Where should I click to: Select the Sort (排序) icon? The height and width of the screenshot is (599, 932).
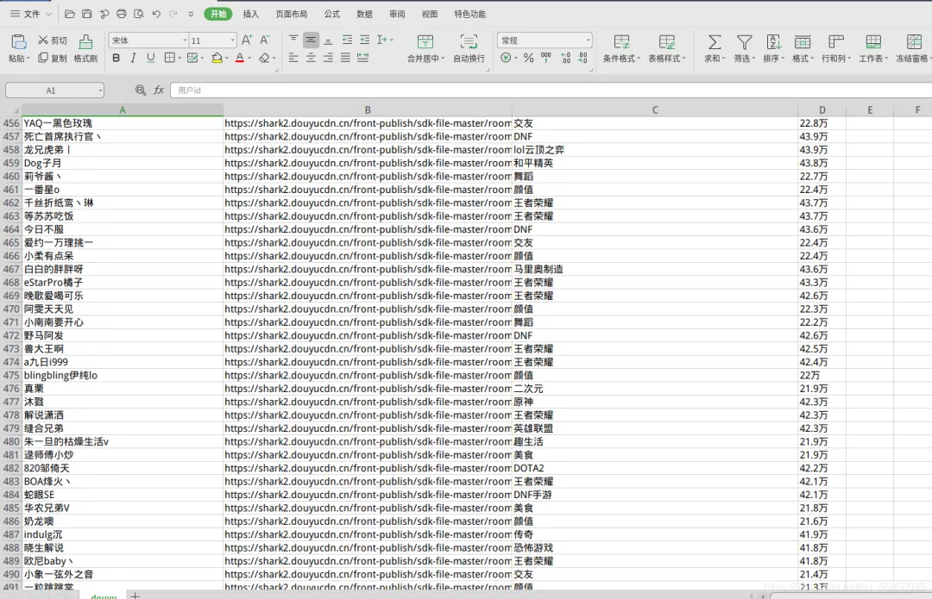point(773,42)
